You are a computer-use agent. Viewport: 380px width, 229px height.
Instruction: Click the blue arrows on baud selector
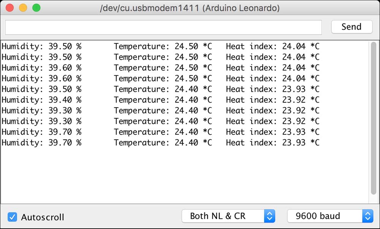click(x=368, y=216)
